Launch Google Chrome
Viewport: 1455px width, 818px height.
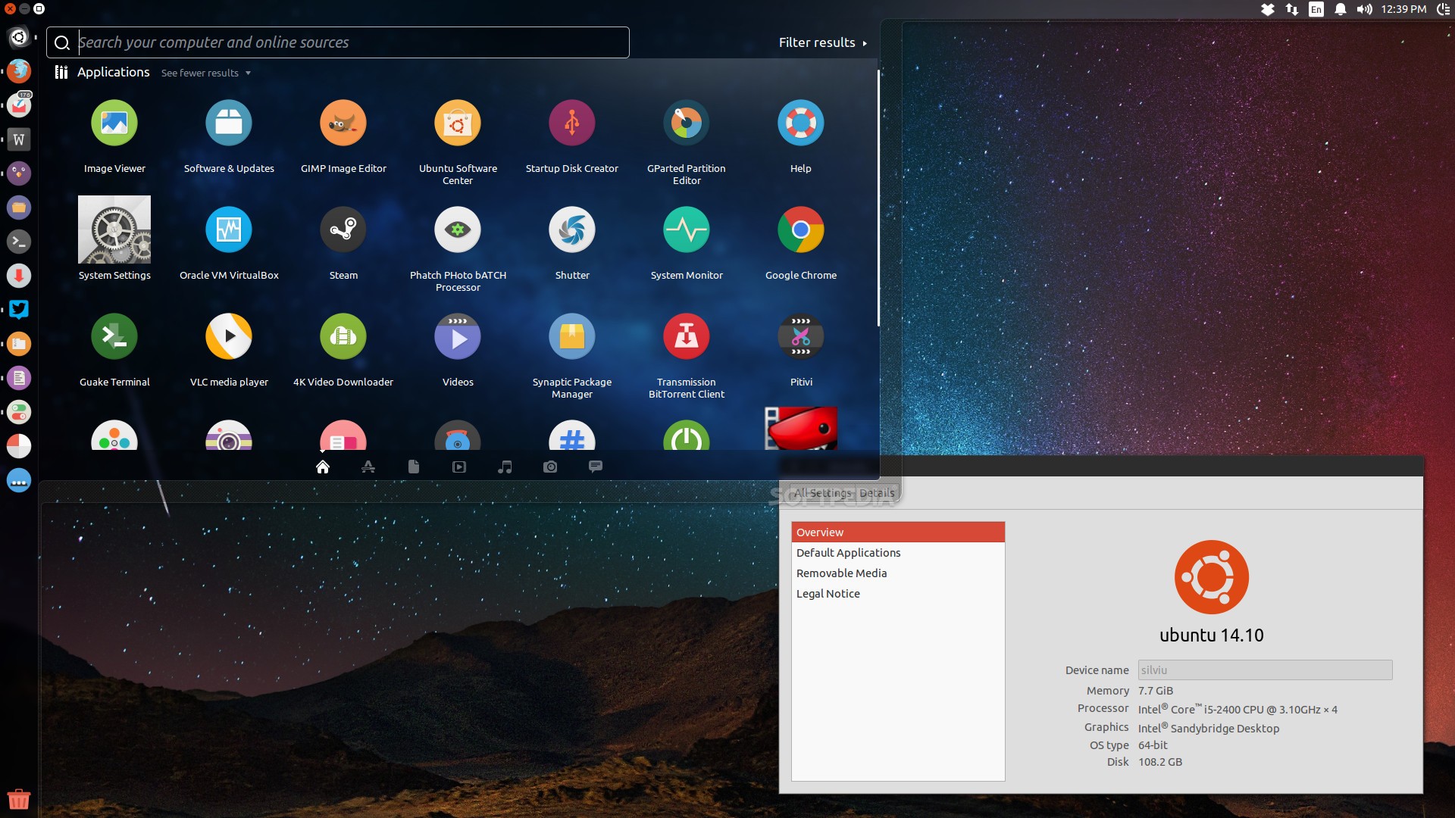(x=801, y=229)
